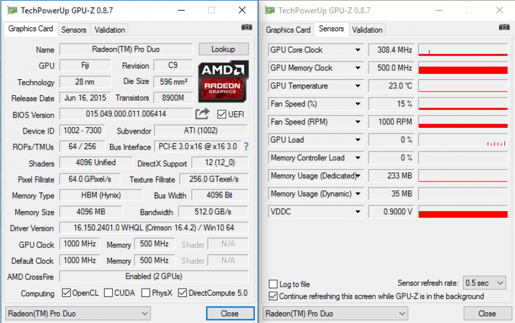The image size is (515, 323).
Task: Click the GPU Core Clock sensor graph
Action: pyautogui.click(x=463, y=50)
